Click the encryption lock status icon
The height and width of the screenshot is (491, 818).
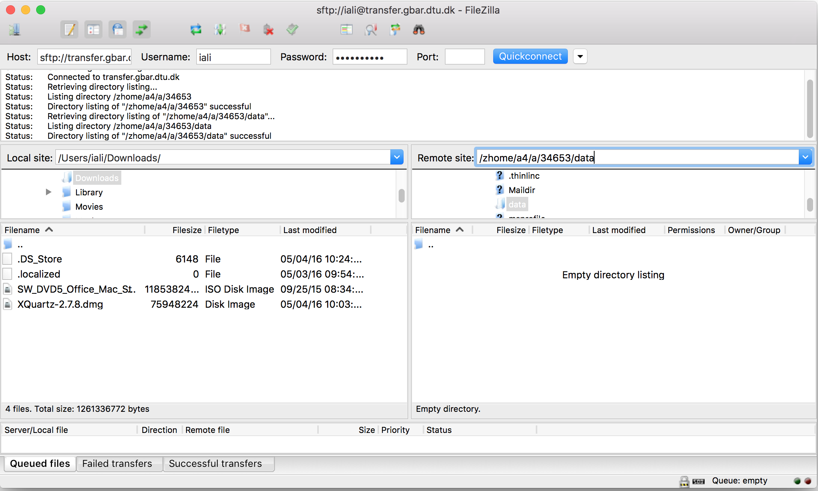pos(684,481)
